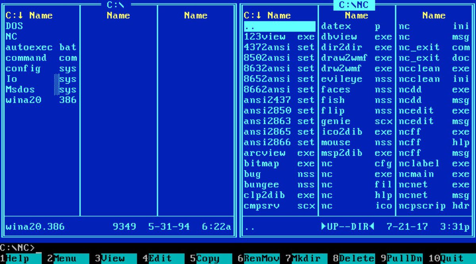Select the arcview exe file

(x=279, y=153)
